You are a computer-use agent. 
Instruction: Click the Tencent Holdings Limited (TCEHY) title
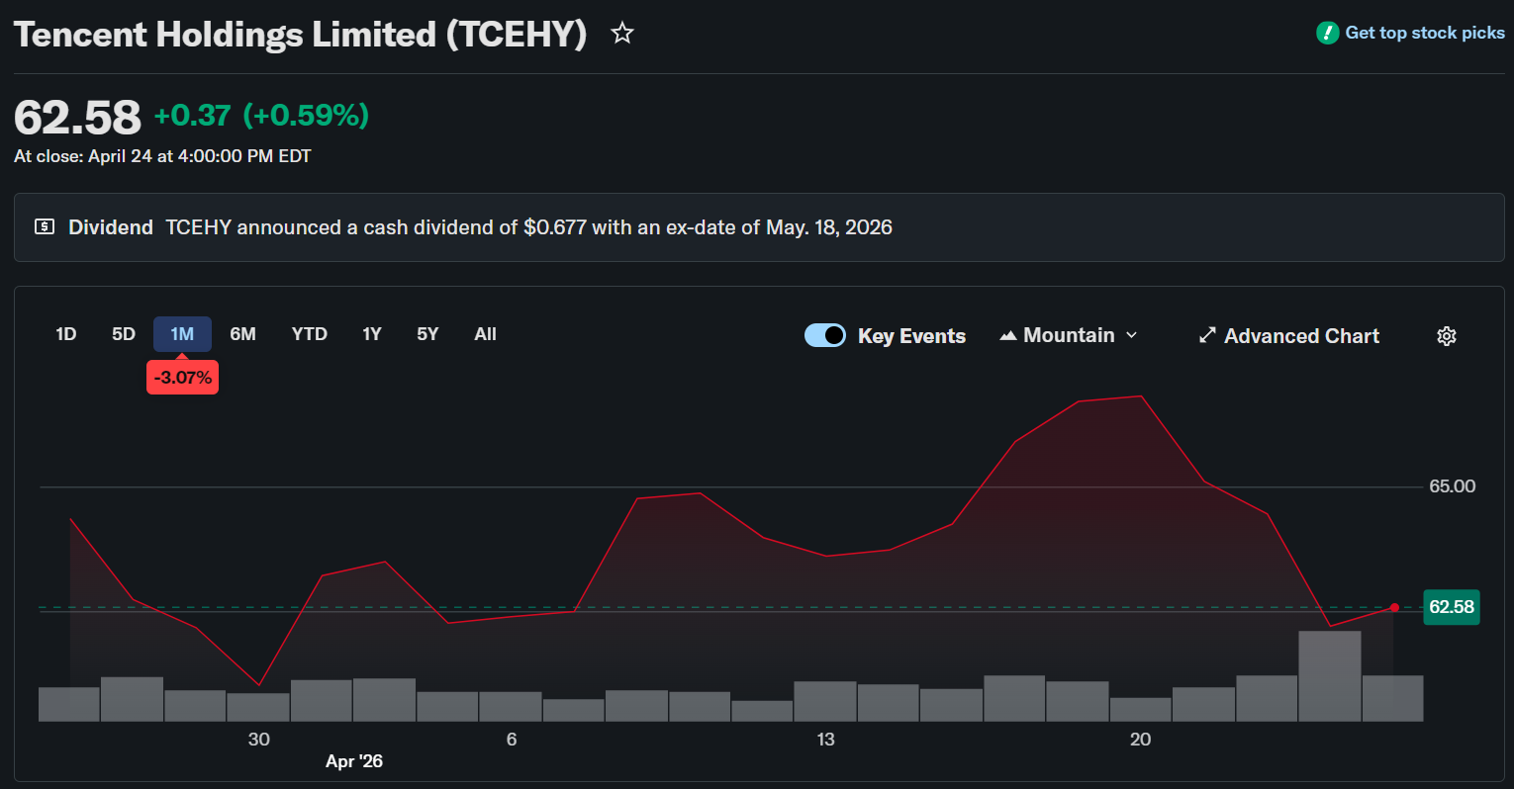coord(301,35)
